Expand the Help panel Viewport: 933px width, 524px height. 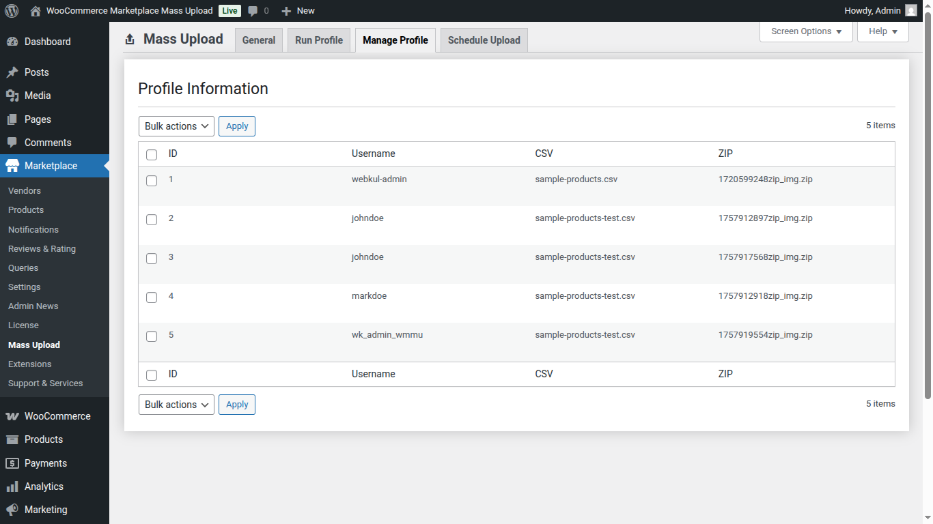(x=882, y=31)
